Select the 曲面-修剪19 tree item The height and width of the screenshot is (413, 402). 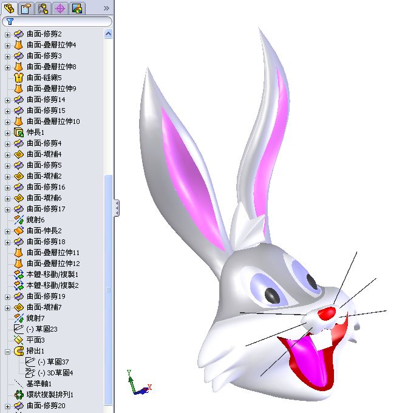pos(46,296)
